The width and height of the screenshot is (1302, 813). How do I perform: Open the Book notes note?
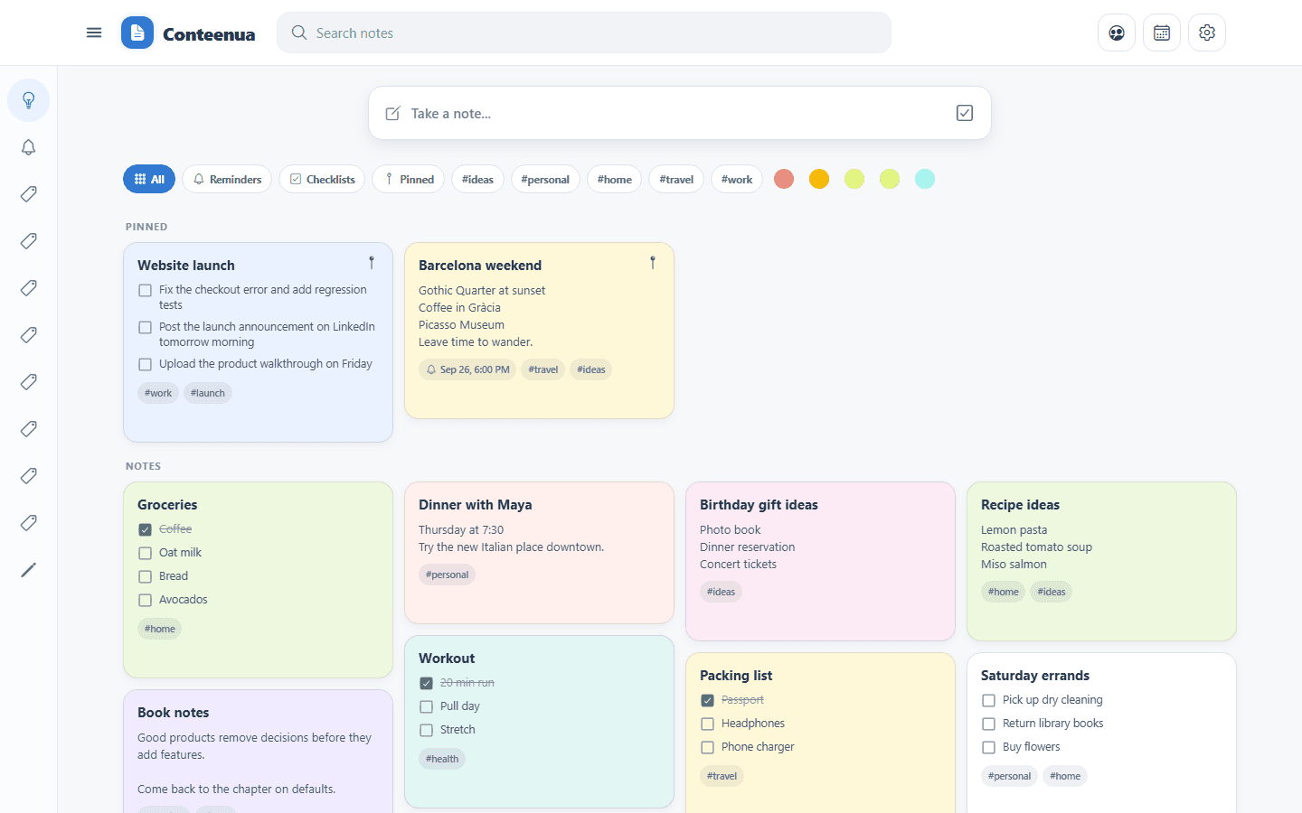click(258, 752)
